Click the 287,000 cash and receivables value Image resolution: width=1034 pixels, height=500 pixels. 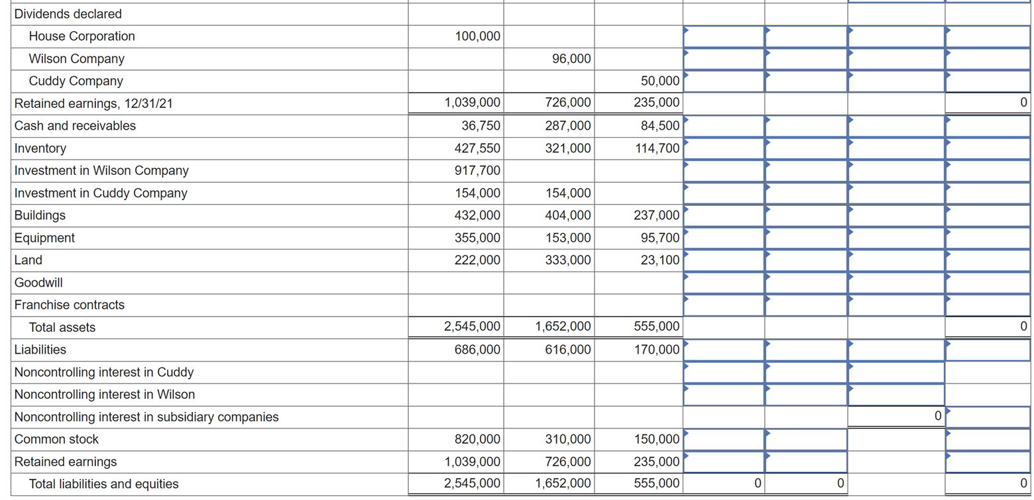(568, 126)
